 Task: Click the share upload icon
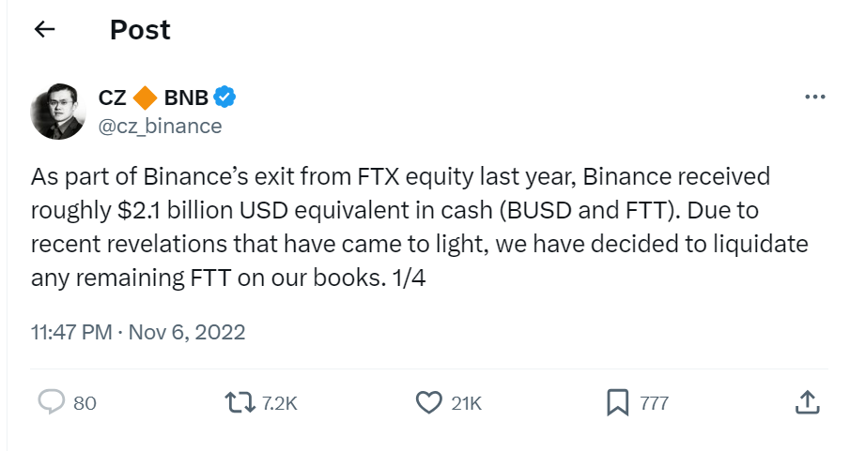click(806, 402)
